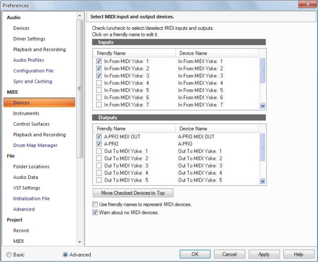Close the Preferences dialog
The height and width of the screenshot is (262, 318).
coord(308,4)
